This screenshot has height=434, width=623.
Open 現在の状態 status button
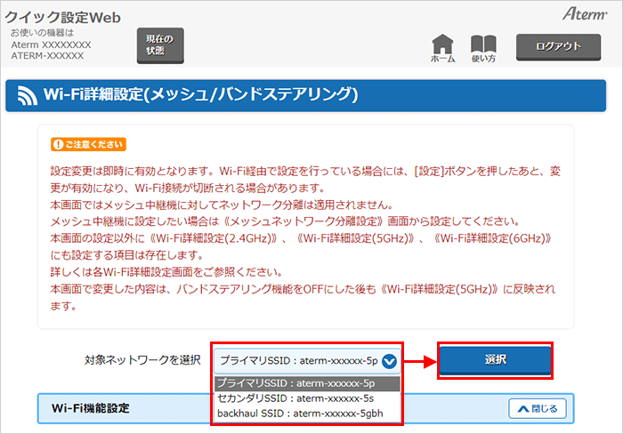coord(159,44)
